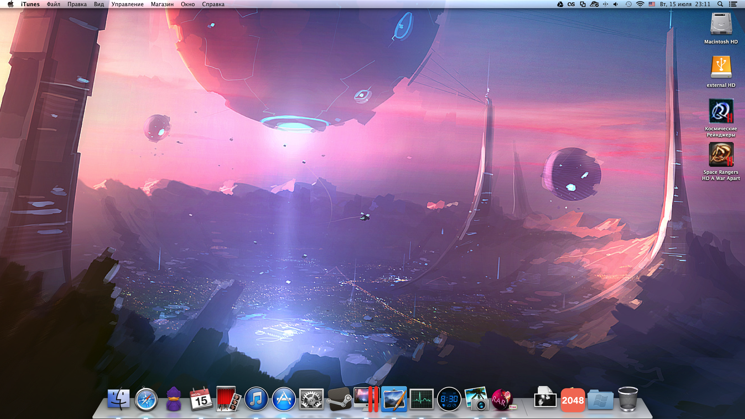Viewport: 745px width, 419px height.
Task: Open the Управление menu
Action: (127, 4)
